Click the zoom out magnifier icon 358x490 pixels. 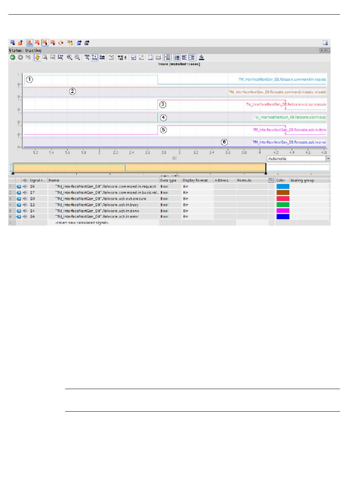click(x=77, y=58)
